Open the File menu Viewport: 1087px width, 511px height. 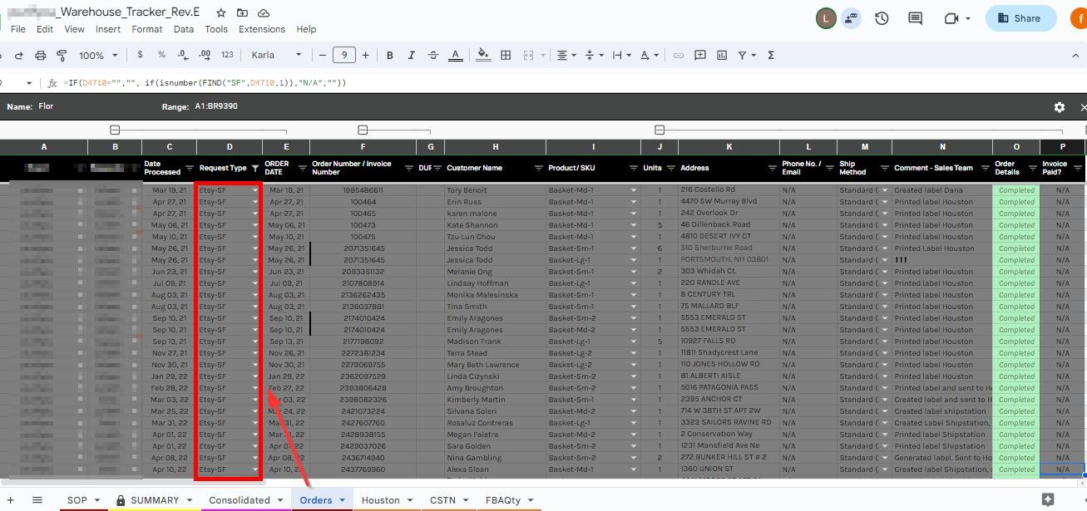pos(17,29)
